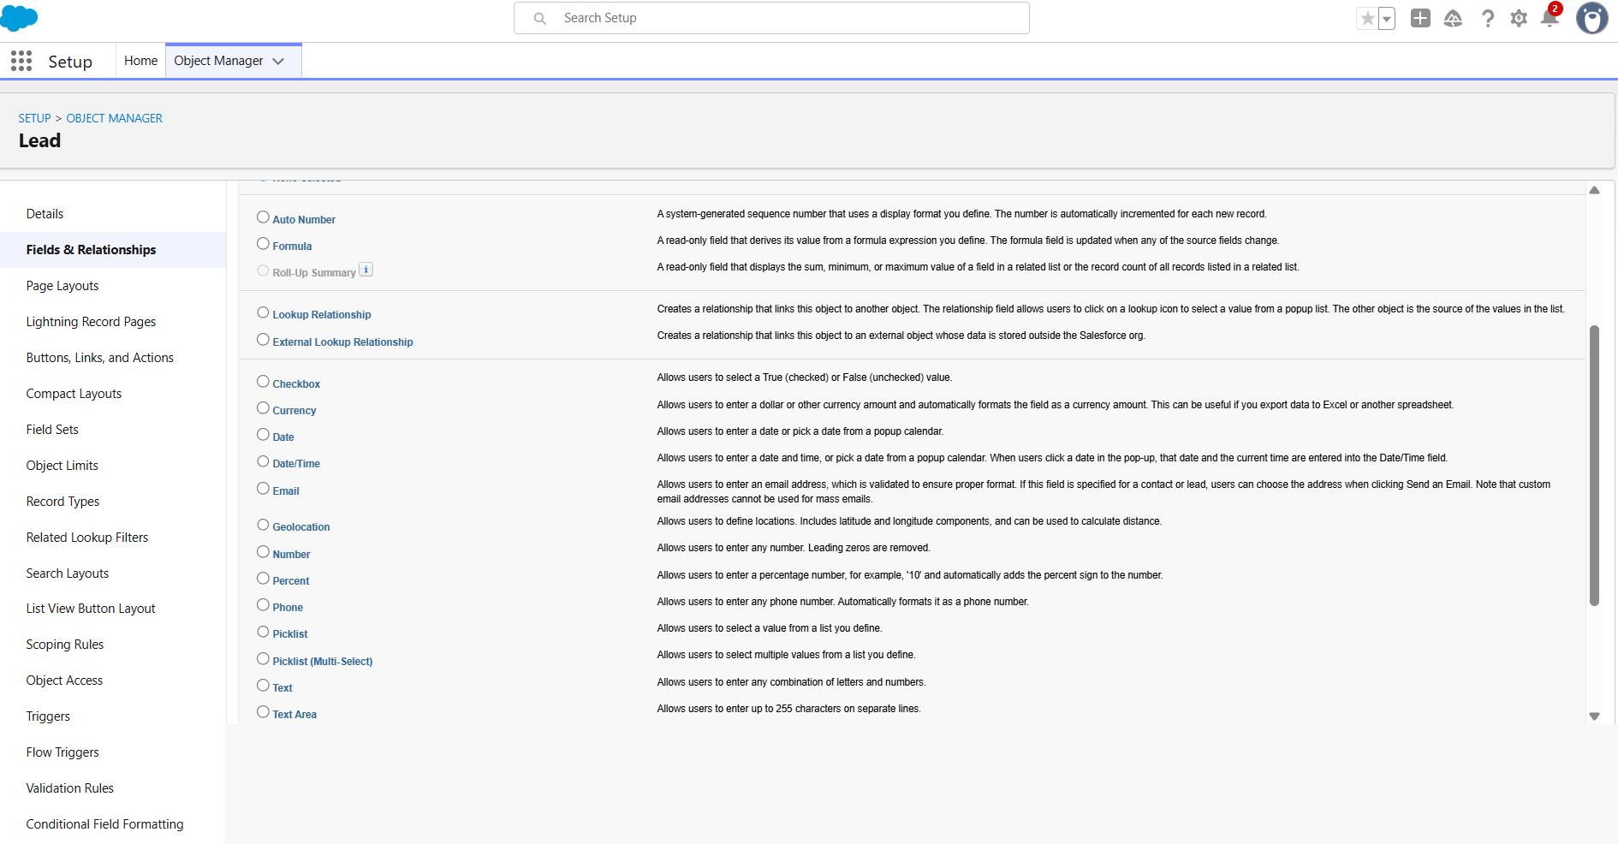This screenshot has width=1618, height=844.
Task: Select the Picklist radio button
Action: pos(263,632)
